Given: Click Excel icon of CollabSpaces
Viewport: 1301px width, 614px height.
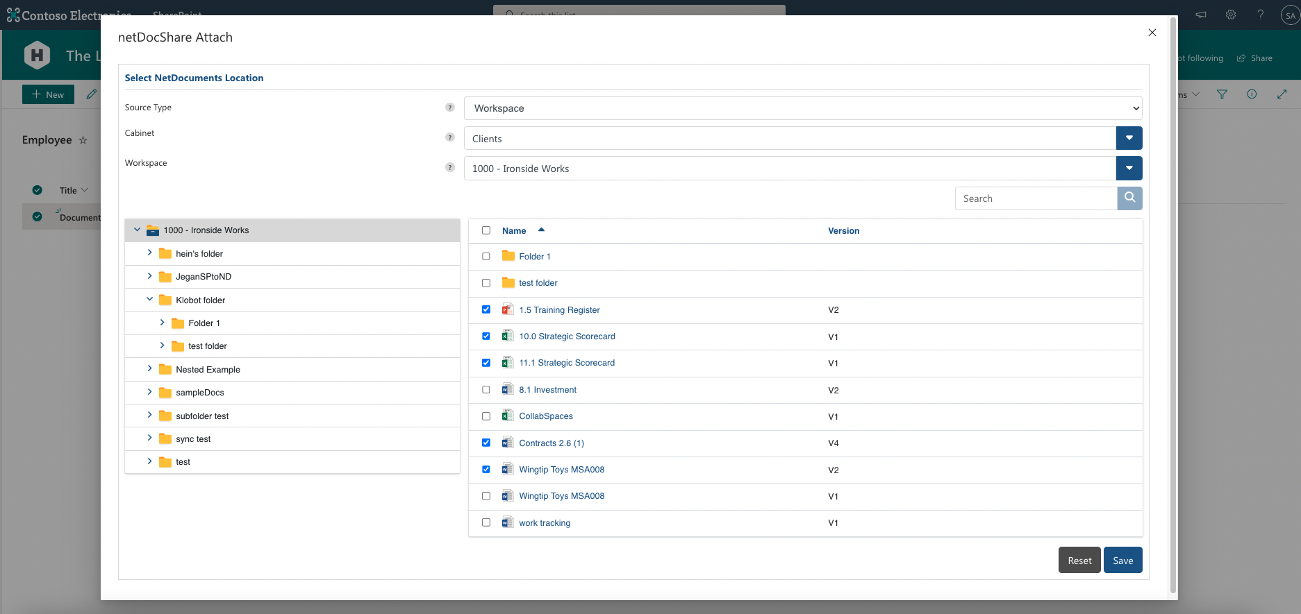Looking at the screenshot, I should click(508, 416).
